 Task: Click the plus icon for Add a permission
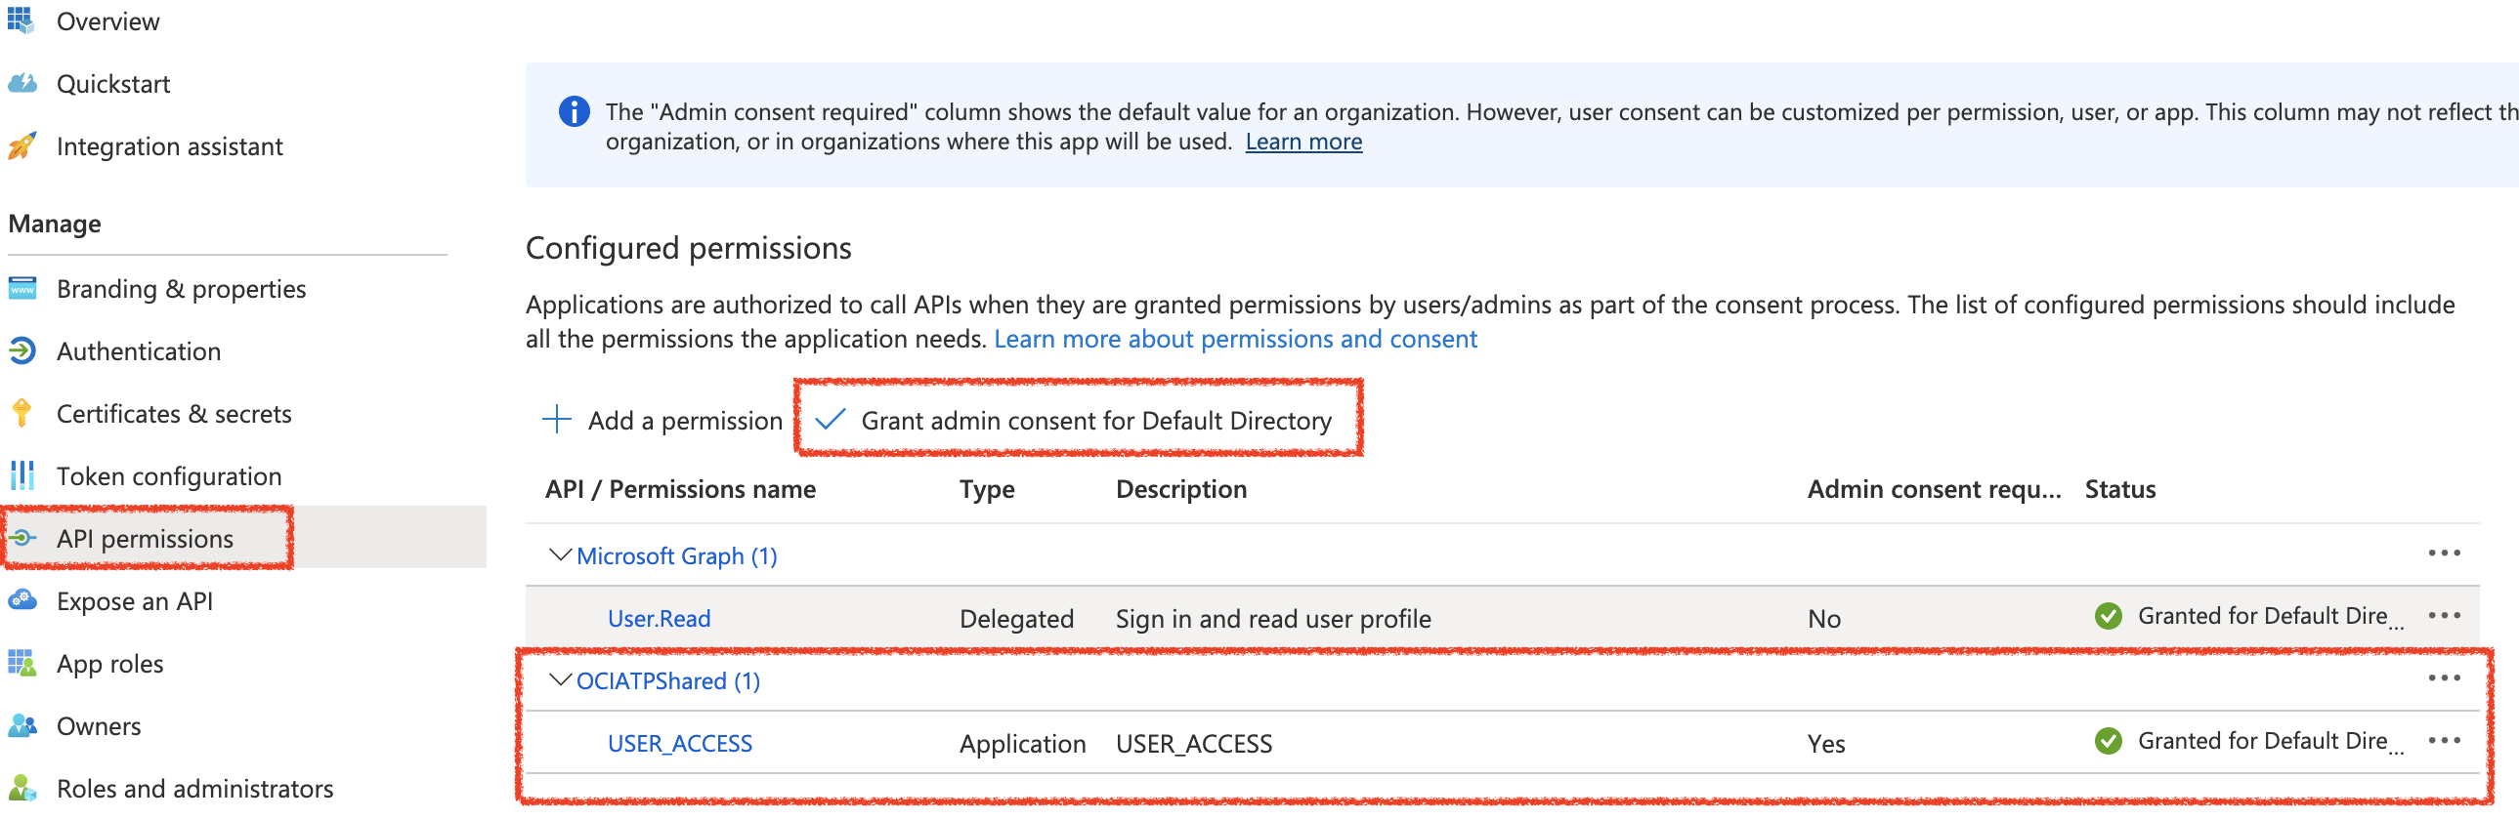[556, 420]
